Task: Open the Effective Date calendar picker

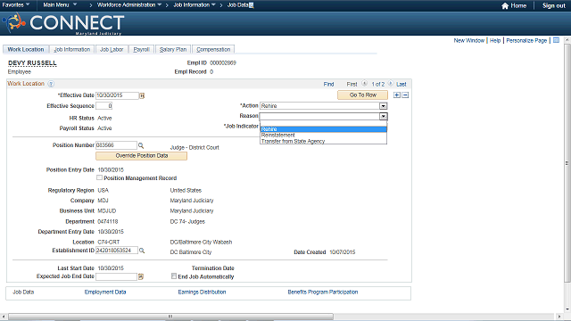Action: point(142,95)
